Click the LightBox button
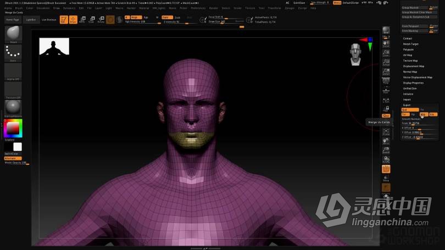Screen dimensions: 445x250 [31, 20]
